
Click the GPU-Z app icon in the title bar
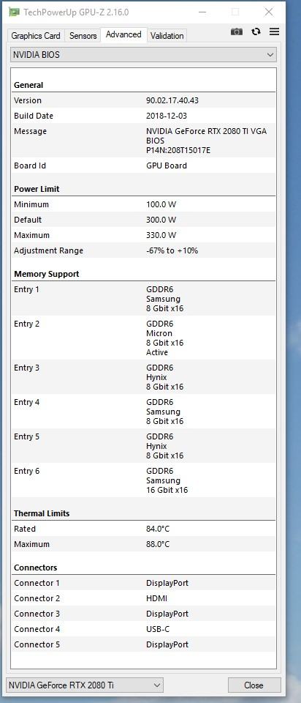15,12
